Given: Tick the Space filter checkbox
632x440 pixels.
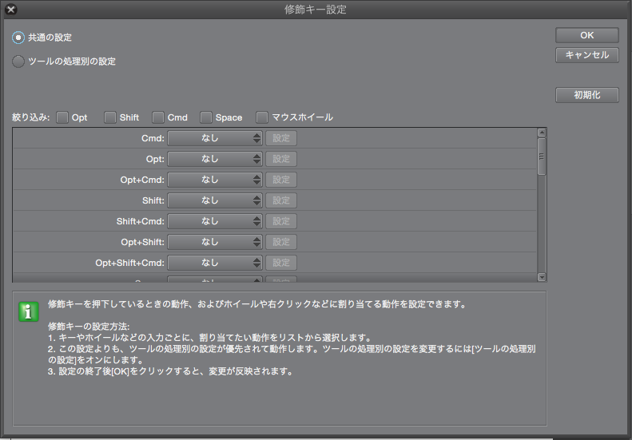Looking at the screenshot, I should pos(206,117).
